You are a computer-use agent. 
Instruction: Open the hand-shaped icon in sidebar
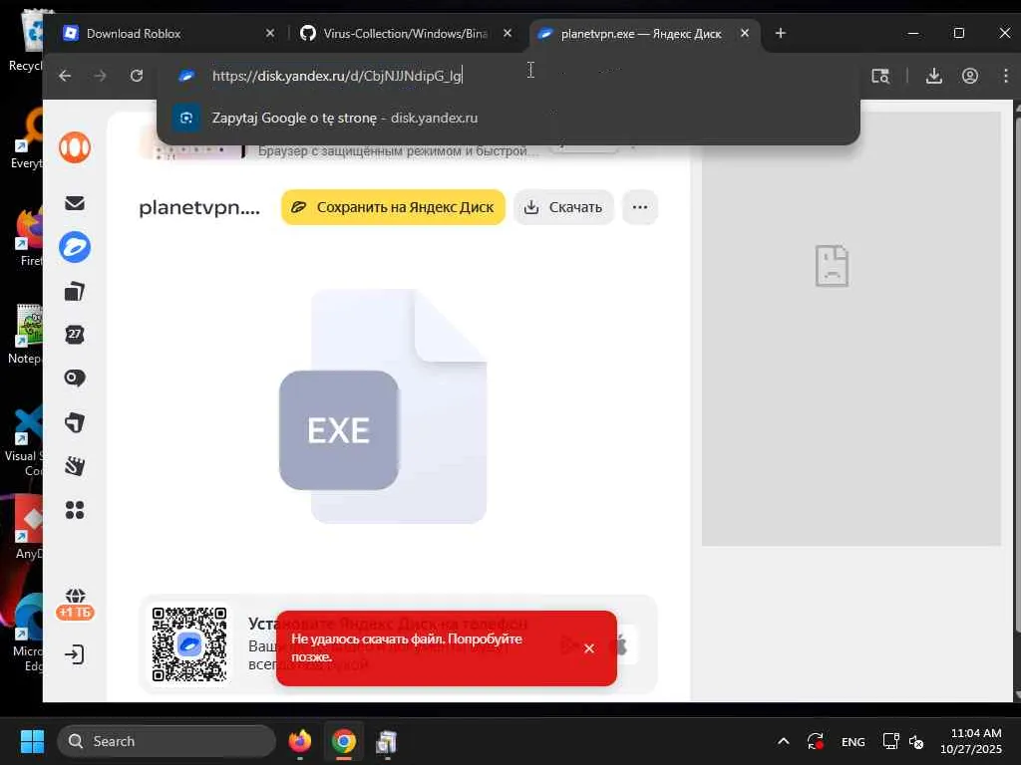click(x=75, y=466)
